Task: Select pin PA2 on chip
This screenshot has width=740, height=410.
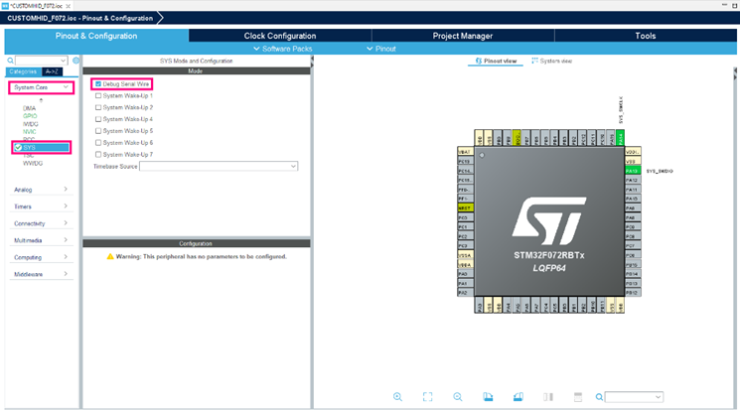Action: click(x=465, y=293)
